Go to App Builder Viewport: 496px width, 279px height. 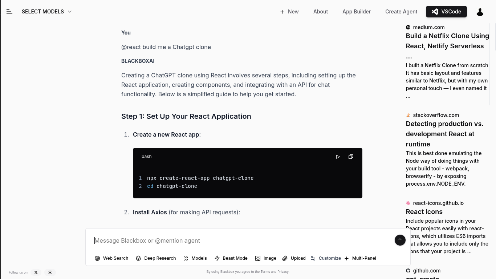click(x=356, y=12)
